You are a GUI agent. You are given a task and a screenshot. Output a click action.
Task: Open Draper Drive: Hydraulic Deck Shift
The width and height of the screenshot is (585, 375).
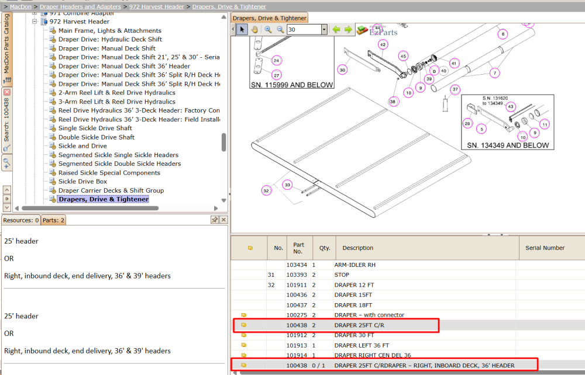(x=110, y=39)
